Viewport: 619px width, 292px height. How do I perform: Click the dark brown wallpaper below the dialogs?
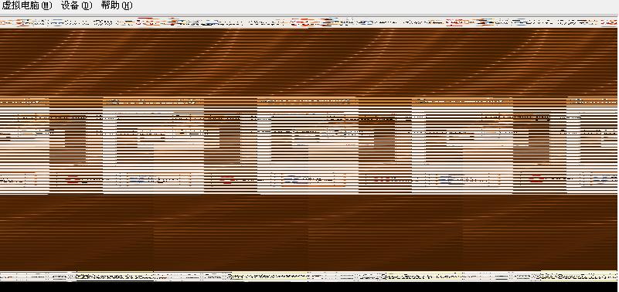tap(308, 233)
